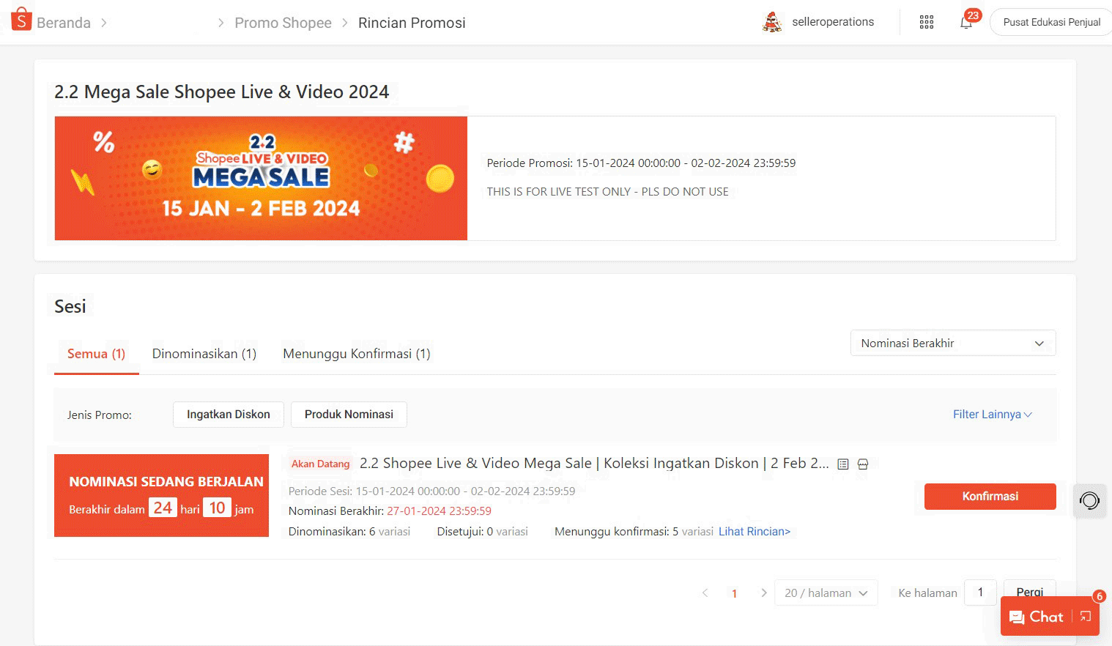Go to next page arrow
This screenshot has width=1112, height=646.
pyautogui.click(x=763, y=593)
